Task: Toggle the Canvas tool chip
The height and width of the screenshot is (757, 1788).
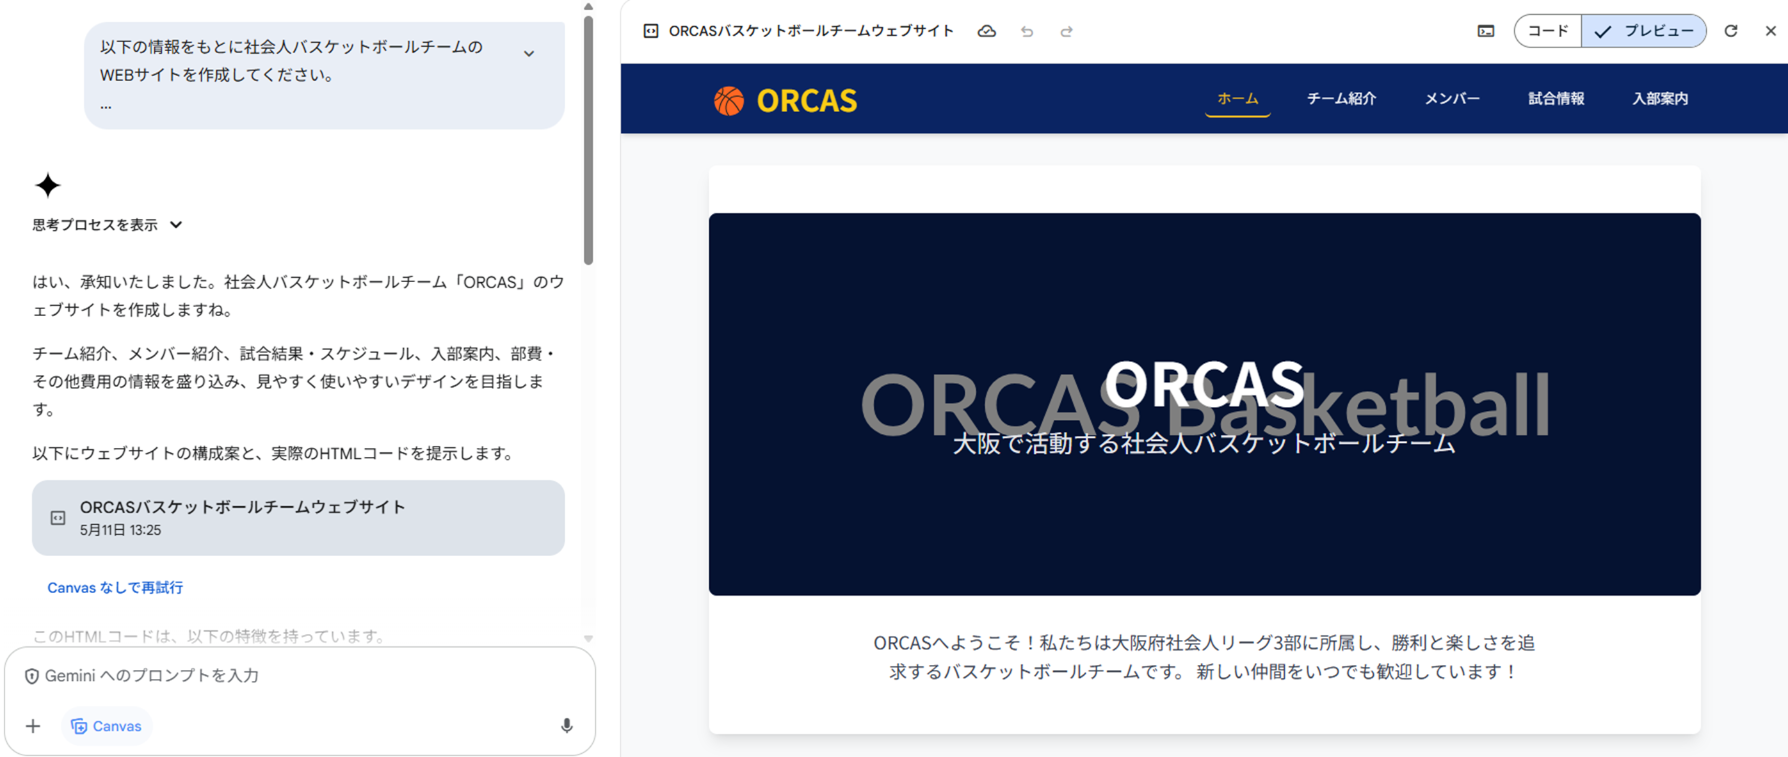Action: [107, 726]
